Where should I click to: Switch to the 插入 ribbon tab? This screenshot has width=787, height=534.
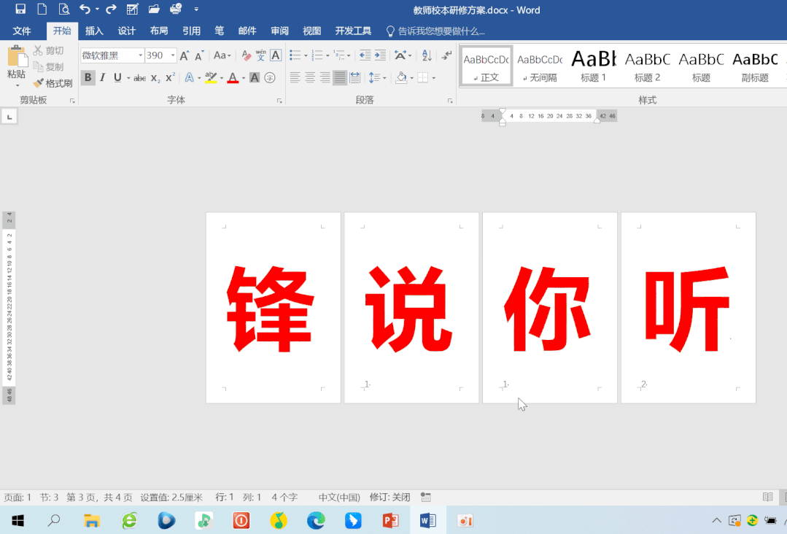(94, 31)
